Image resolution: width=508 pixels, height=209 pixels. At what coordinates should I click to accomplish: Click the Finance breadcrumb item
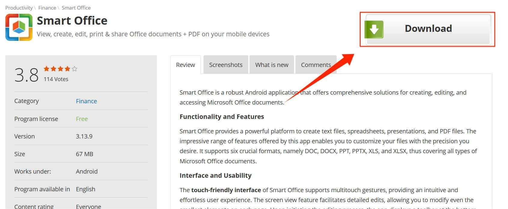click(x=47, y=8)
